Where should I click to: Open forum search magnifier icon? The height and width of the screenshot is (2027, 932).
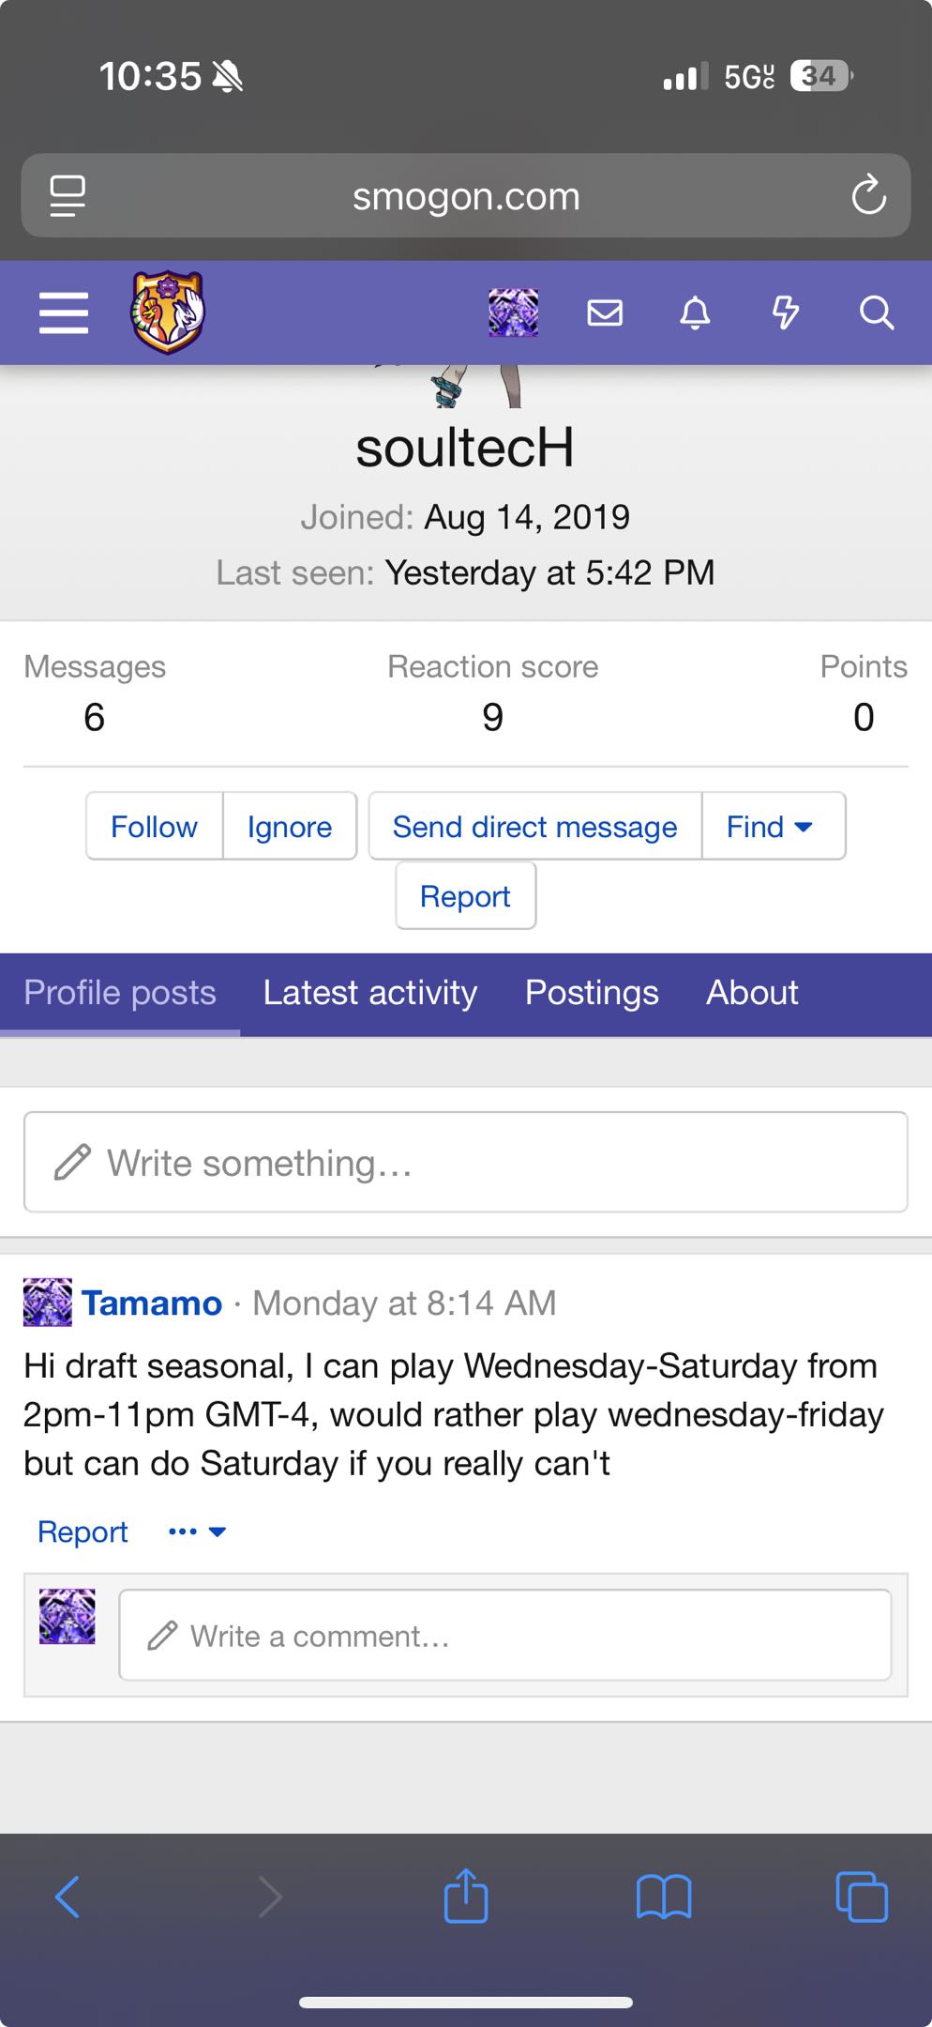tap(877, 312)
